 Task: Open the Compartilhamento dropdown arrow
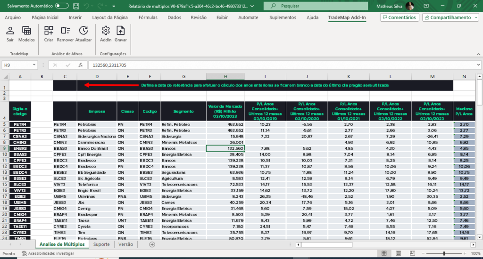coord(476,17)
